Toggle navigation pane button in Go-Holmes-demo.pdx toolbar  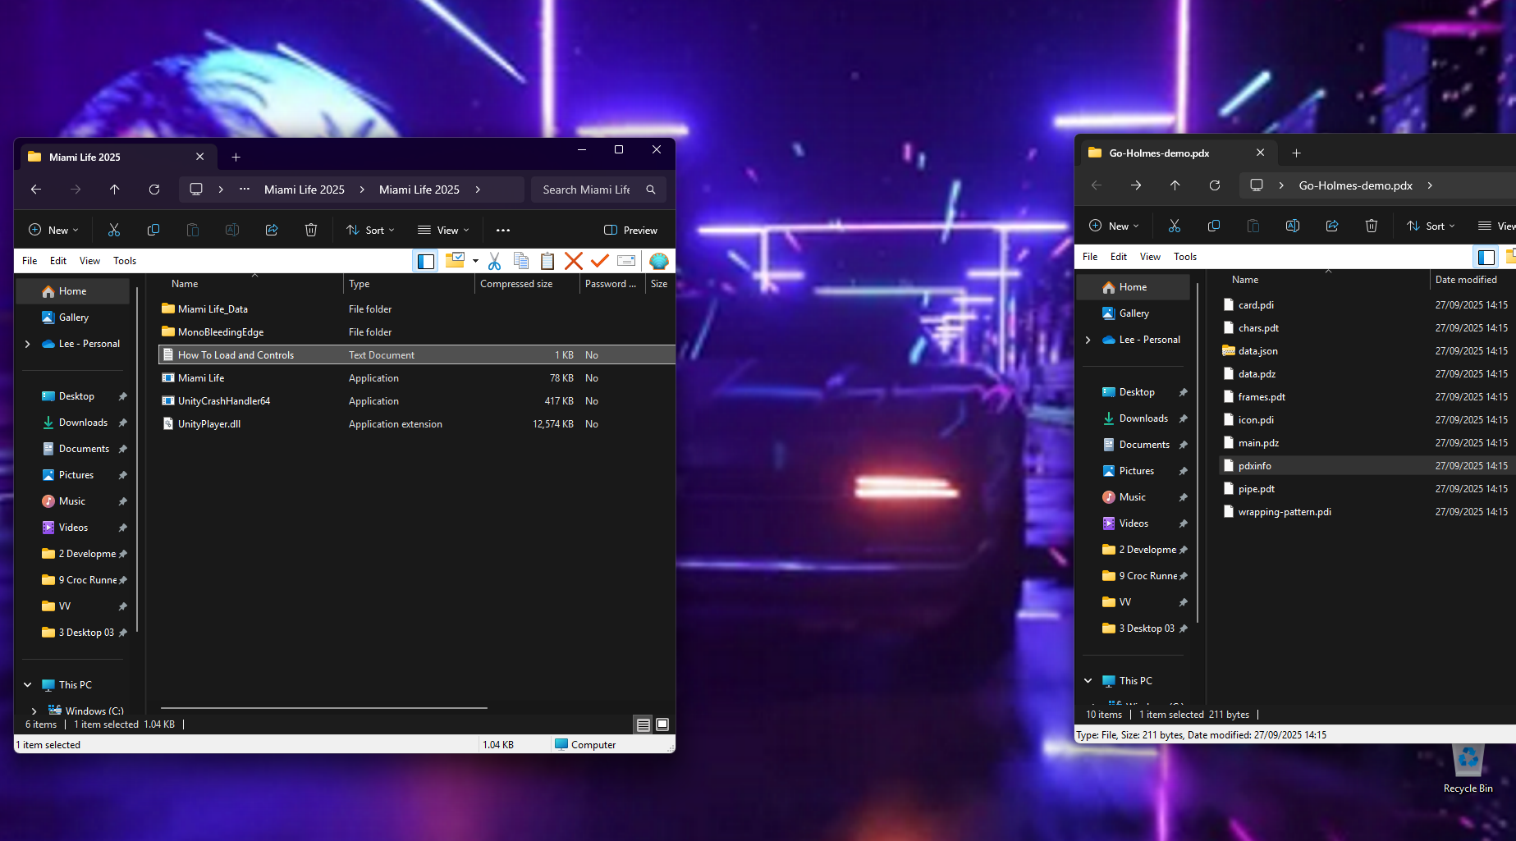click(1486, 257)
